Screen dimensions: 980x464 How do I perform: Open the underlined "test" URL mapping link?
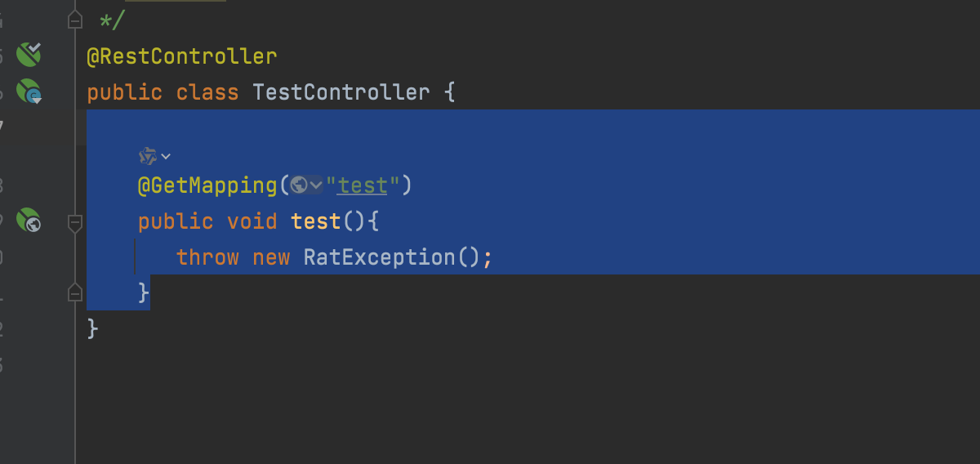[363, 185]
